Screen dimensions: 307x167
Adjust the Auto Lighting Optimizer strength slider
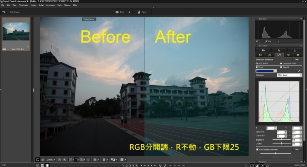point(275,153)
